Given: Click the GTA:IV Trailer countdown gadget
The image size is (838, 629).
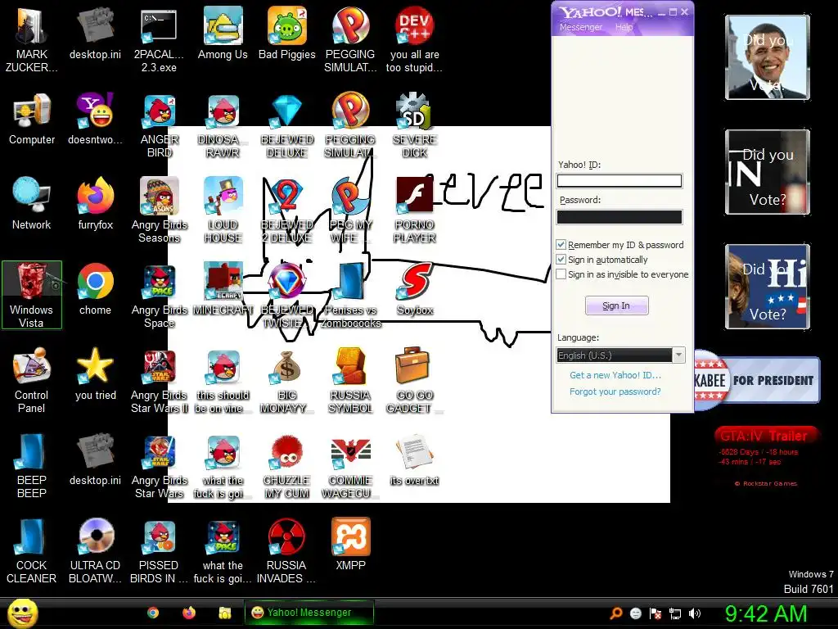Looking at the screenshot, I should point(765,455).
